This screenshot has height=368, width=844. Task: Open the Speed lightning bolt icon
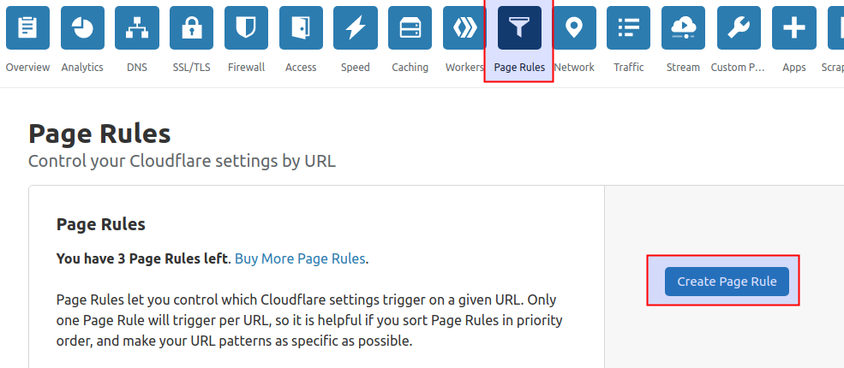(x=356, y=28)
